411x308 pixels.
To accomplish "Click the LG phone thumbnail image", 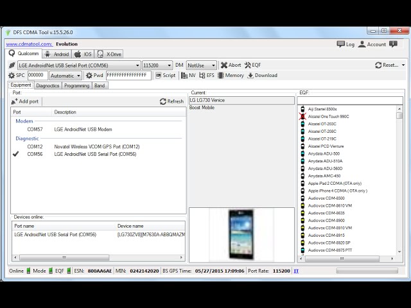I will (241, 234).
